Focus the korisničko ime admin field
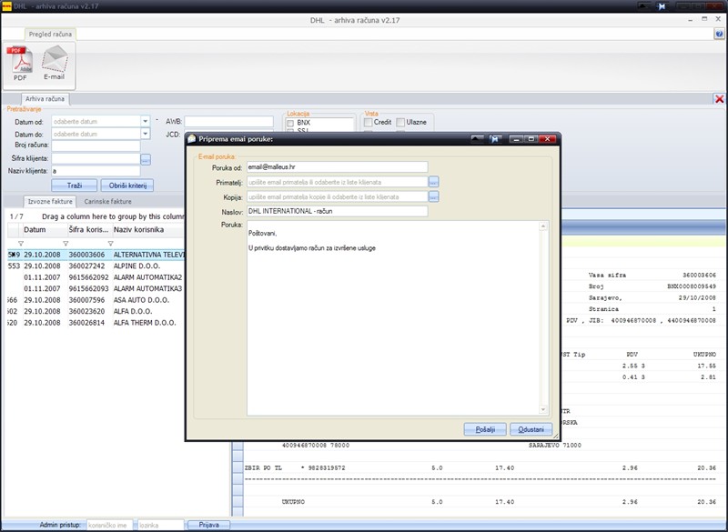 pyautogui.click(x=109, y=525)
